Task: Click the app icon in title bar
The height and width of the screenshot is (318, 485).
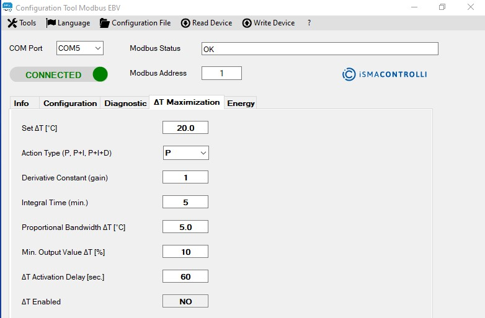Action: click(x=7, y=8)
